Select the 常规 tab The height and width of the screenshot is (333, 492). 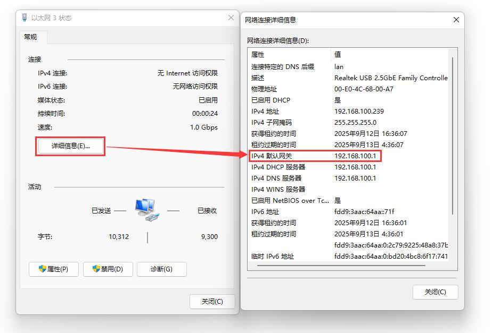click(30, 37)
